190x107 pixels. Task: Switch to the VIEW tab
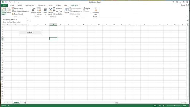(x=66, y=5)
